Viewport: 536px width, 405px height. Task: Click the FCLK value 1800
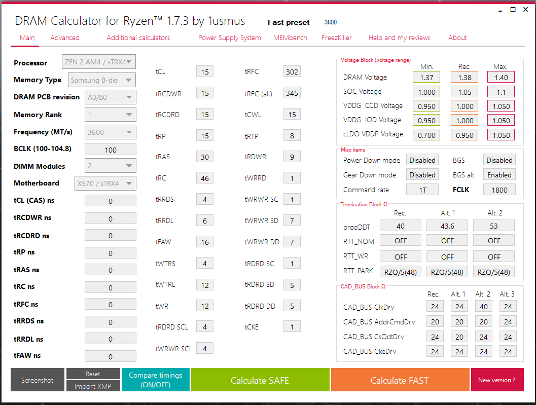tap(499, 190)
